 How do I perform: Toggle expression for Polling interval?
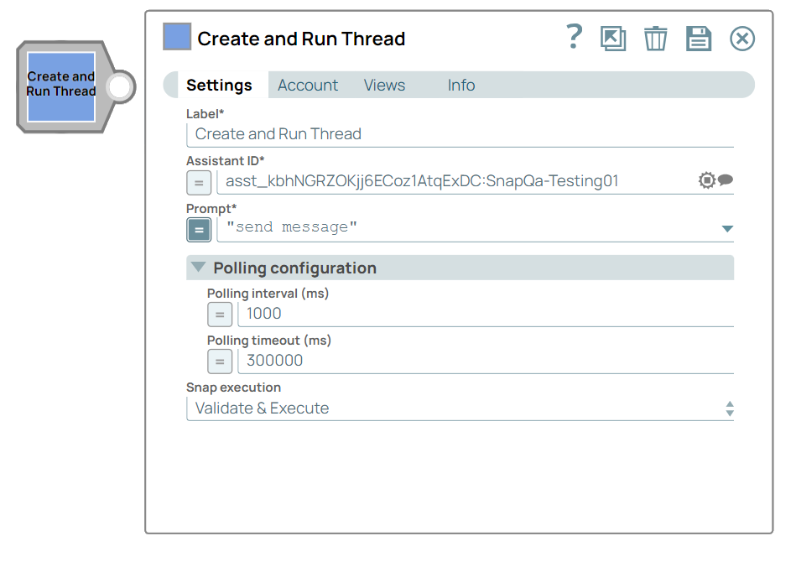click(220, 315)
